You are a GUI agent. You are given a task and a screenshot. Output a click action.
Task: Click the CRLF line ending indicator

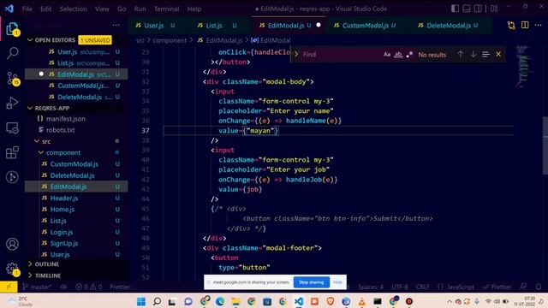click(422, 287)
